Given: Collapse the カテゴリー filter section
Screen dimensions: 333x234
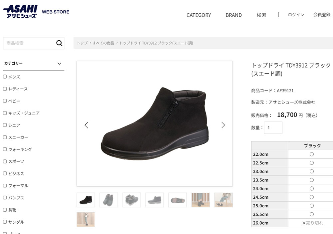Looking at the screenshot, I should [59, 63].
